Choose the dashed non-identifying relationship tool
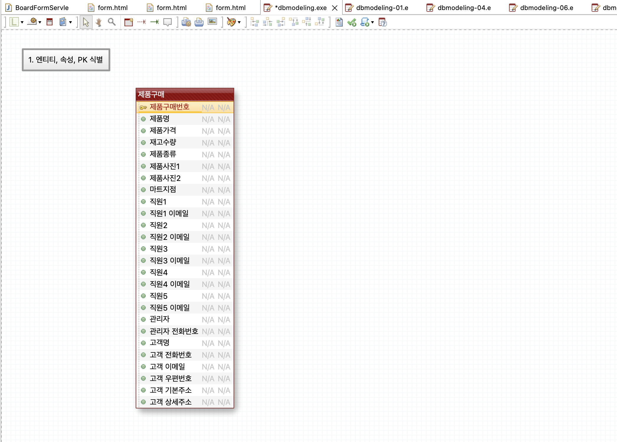The height and width of the screenshot is (442, 617). (x=142, y=22)
